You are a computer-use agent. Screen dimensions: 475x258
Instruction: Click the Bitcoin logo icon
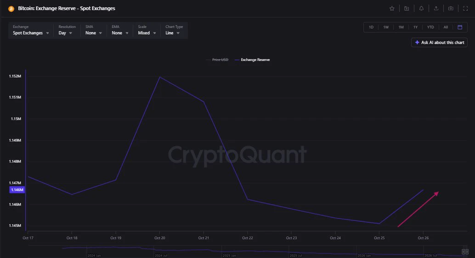coord(11,9)
